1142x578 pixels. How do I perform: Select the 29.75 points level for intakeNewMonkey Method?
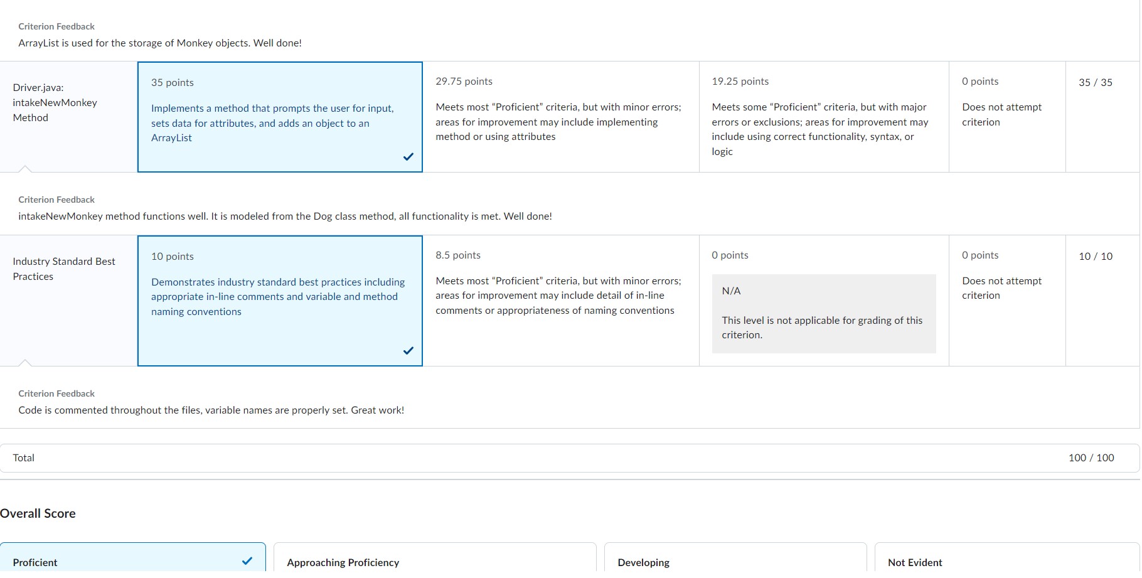click(x=560, y=117)
